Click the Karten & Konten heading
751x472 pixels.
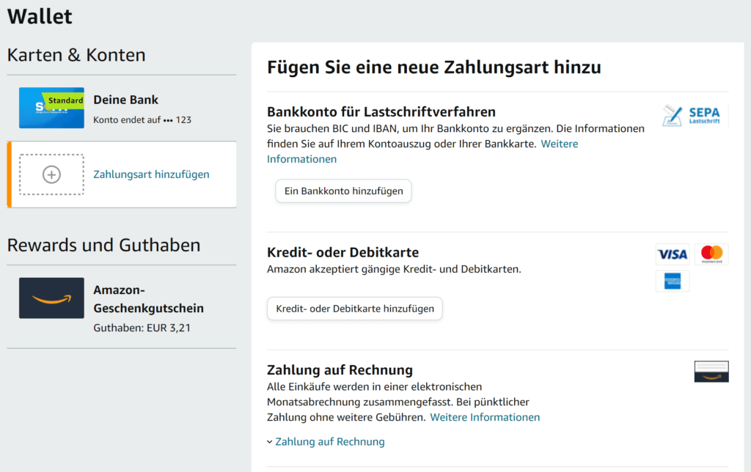click(x=76, y=55)
